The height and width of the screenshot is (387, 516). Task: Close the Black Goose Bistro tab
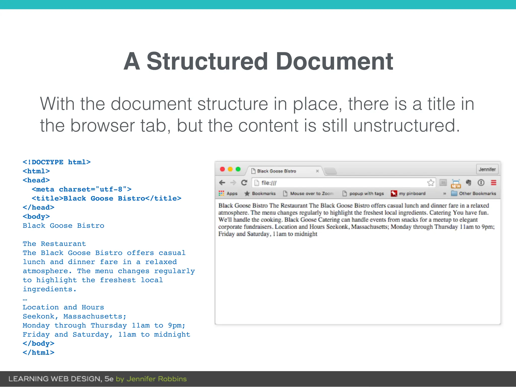click(317, 171)
